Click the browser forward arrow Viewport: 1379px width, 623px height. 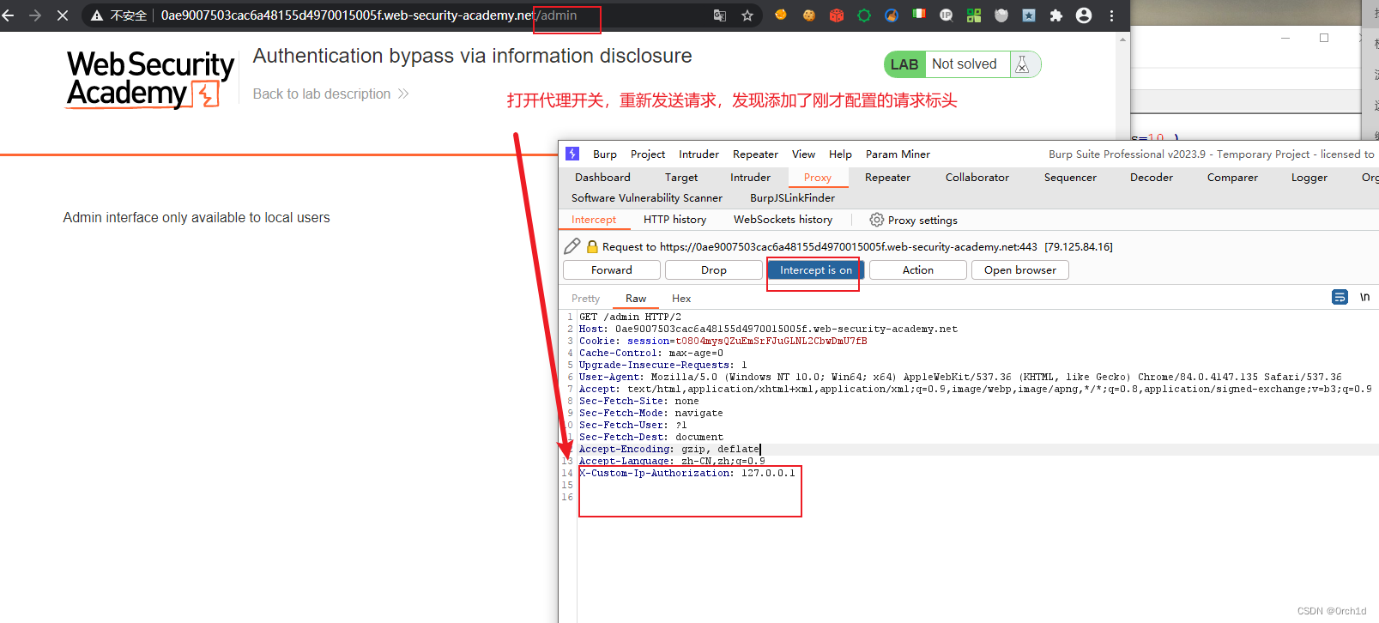(x=35, y=15)
